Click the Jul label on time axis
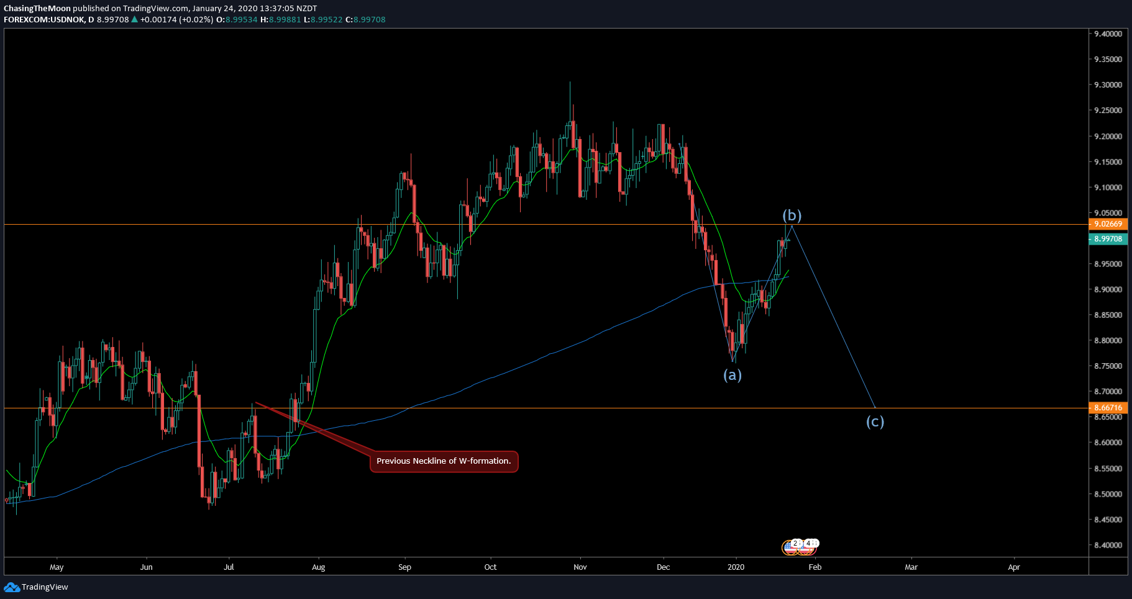This screenshot has width=1132, height=599. pyautogui.click(x=229, y=567)
